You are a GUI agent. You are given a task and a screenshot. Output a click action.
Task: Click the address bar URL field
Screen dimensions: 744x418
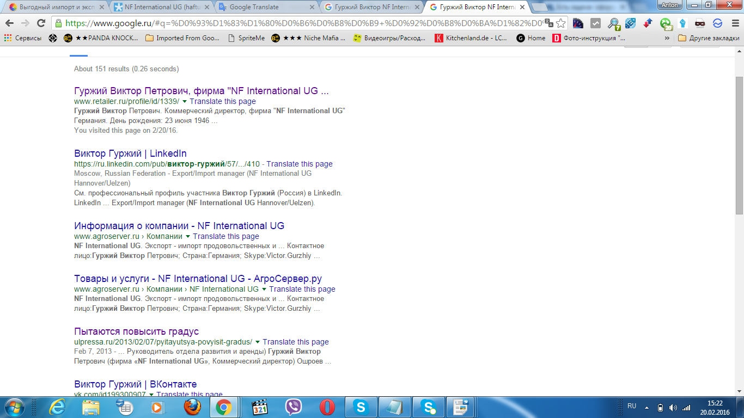click(304, 23)
